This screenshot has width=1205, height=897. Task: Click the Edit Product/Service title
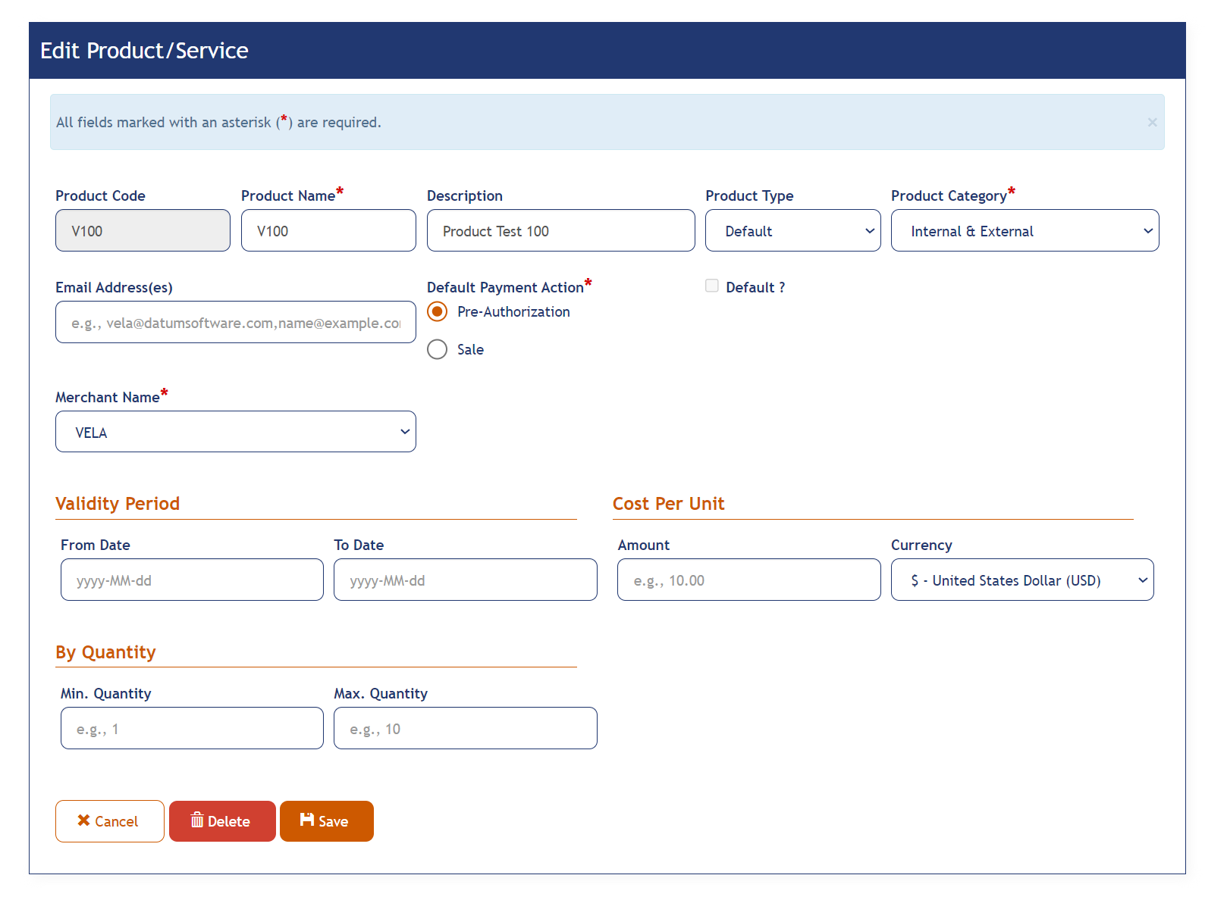[x=144, y=51]
